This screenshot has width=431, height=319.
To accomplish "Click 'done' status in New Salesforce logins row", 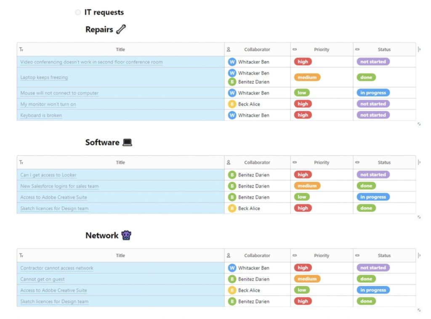I will (x=366, y=186).
